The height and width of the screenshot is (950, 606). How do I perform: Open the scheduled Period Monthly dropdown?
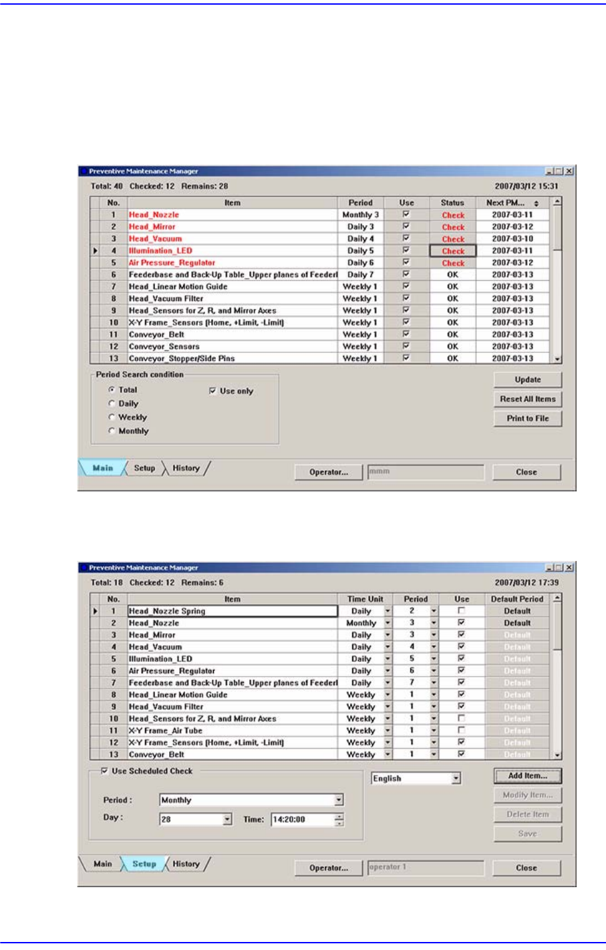click(339, 800)
